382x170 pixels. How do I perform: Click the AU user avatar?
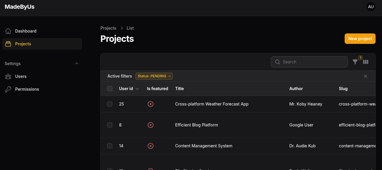pos(371,7)
